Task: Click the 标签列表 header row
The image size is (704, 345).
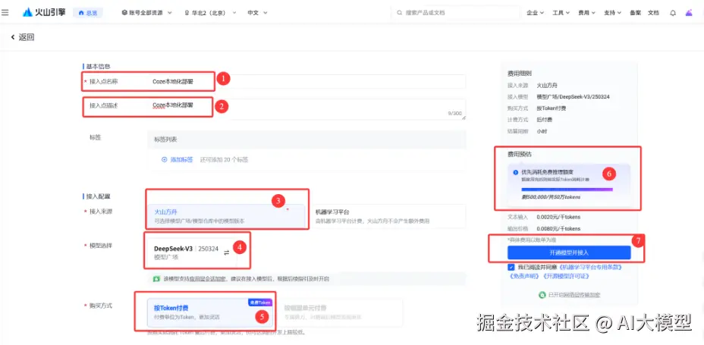Action: pyautogui.click(x=307, y=140)
